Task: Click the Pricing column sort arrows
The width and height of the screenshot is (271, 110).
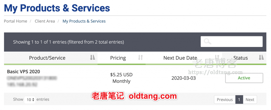Action: tap(140, 58)
